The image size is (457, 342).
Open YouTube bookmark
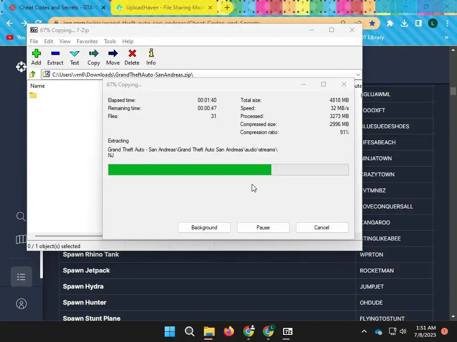pyautogui.click(x=16, y=37)
